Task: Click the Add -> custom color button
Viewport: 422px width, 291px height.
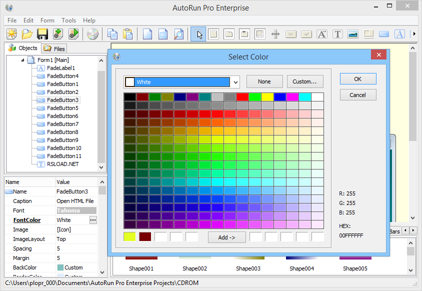Action: (226, 237)
